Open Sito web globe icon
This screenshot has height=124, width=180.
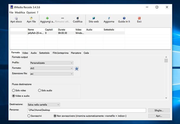click(94, 18)
